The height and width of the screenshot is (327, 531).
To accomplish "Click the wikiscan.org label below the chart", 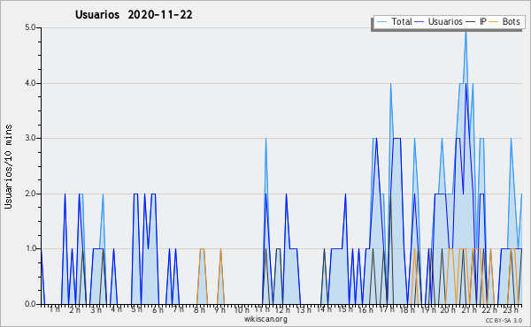I will click(x=265, y=319).
